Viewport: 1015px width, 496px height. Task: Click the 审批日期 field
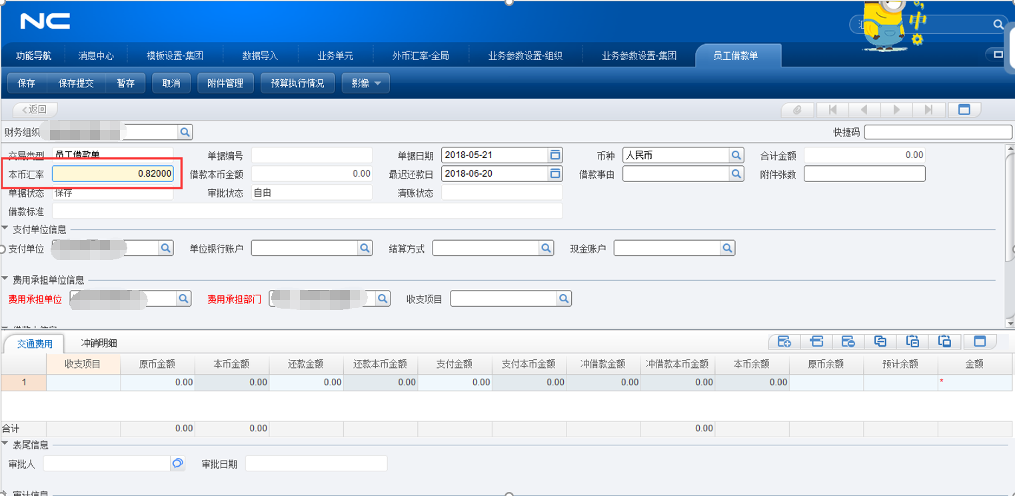[x=316, y=463]
